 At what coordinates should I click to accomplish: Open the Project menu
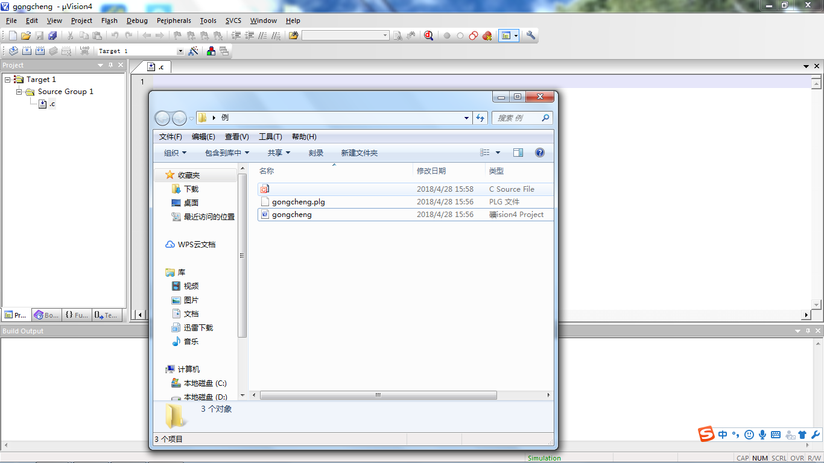click(81, 20)
